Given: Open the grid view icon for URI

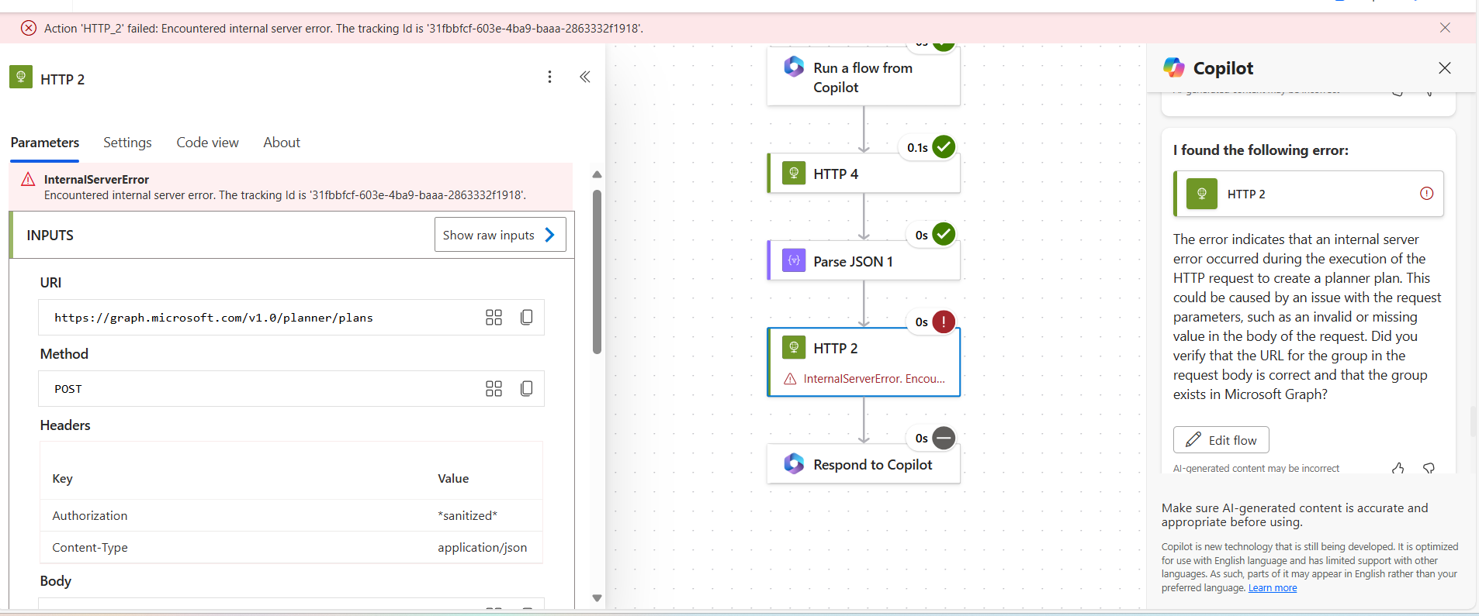Looking at the screenshot, I should [x=494, y=318].
